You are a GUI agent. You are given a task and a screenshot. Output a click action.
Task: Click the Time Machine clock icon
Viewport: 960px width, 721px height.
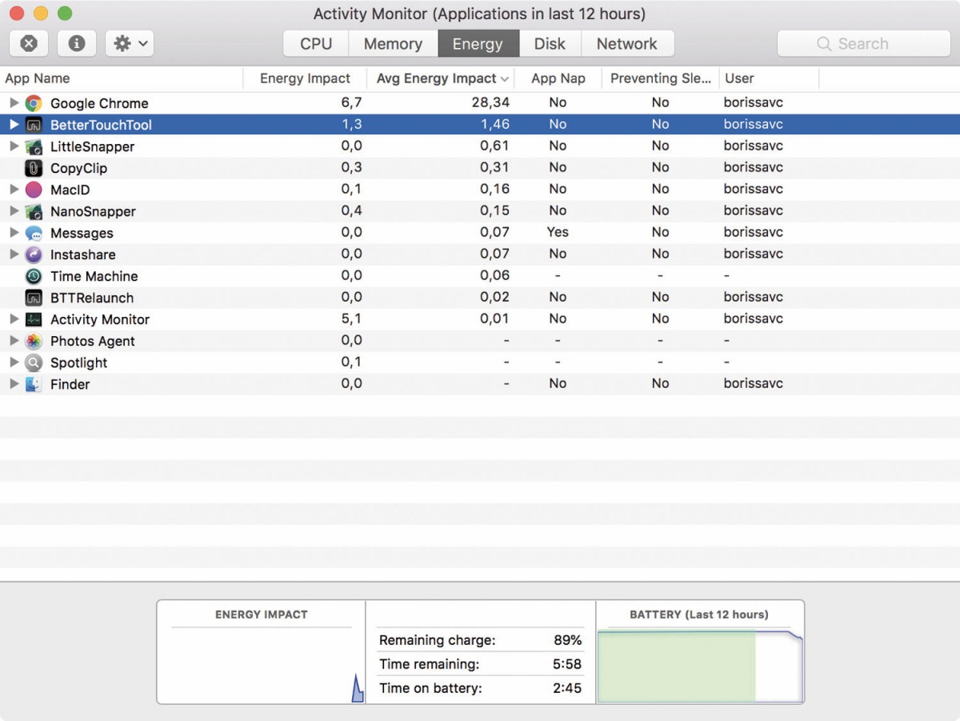[34, 276]
